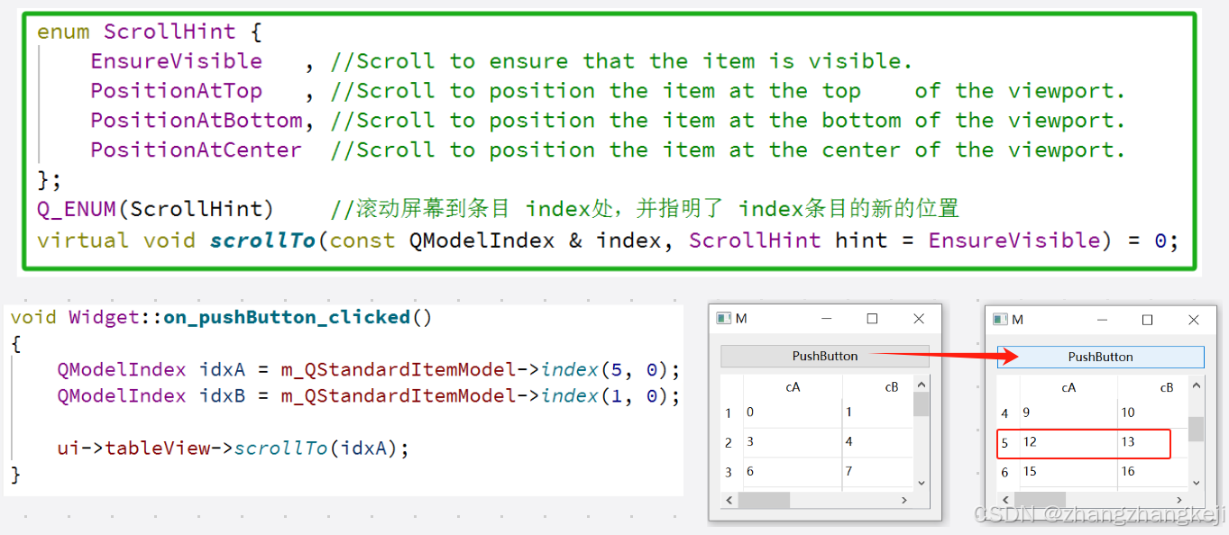
Task: Click the scrollTo function name in the declaration
Action: coord(262,240)
